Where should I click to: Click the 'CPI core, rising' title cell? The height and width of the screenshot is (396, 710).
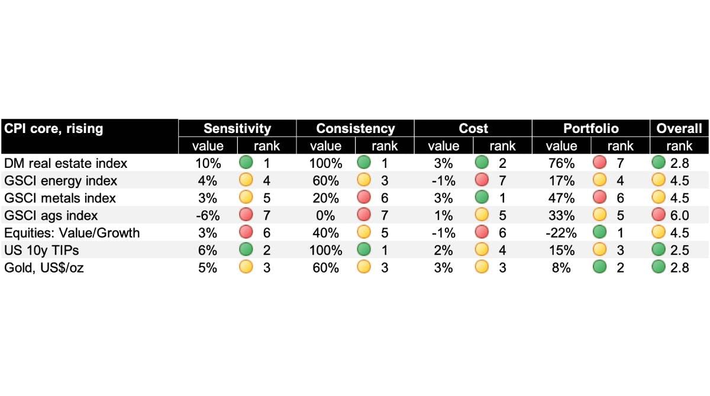click(54, 128)
